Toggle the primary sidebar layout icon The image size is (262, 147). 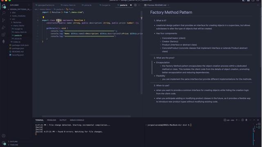[244, 1]
